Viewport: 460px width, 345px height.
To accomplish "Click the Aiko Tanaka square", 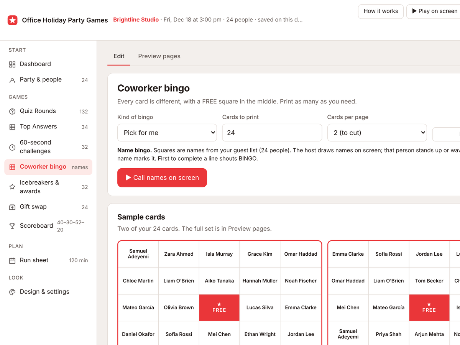I will (x=219, y=281).
